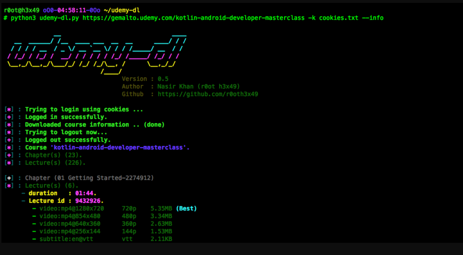The image size is (463, 255).
Task: Click the gemalto.udemy.com course URL in the command
Action: coord(193,18)
